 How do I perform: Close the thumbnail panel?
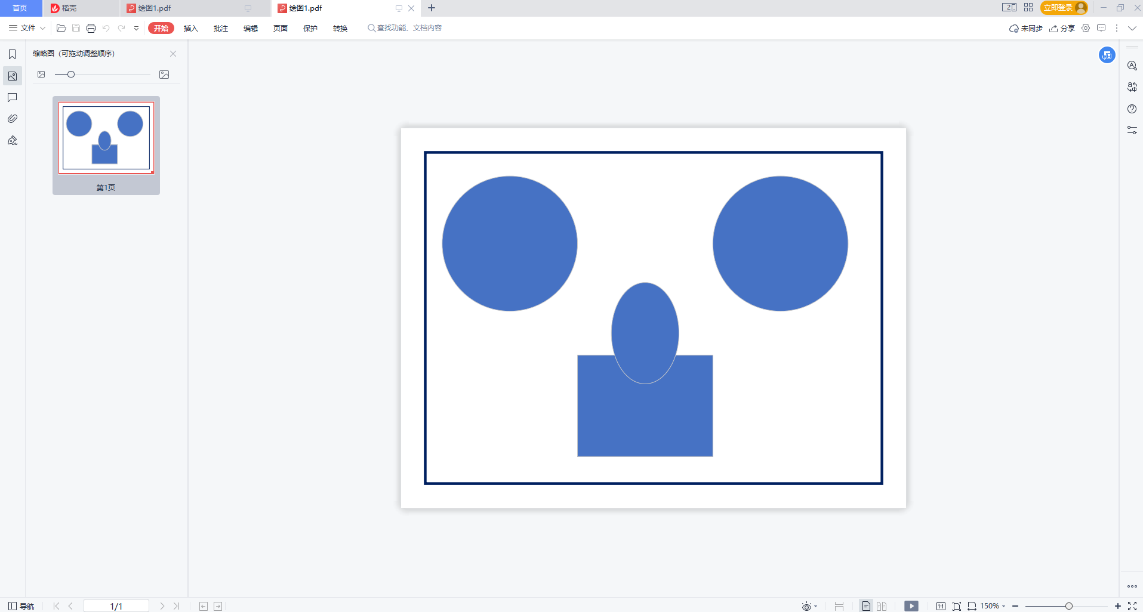tap(173, 54)
